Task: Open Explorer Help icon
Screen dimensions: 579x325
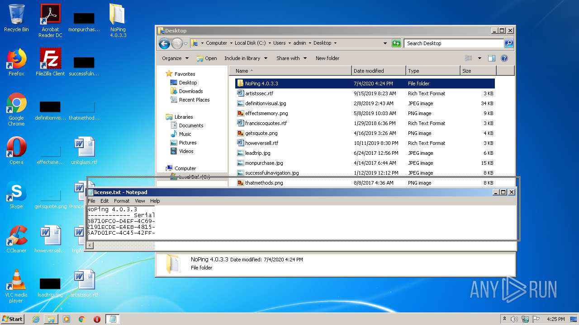Action: [x=504, y=58]
